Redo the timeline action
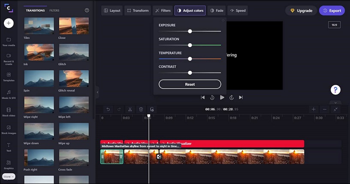This screenshot has width=350, height=184. pyautogui.click(x=119, y=109)
